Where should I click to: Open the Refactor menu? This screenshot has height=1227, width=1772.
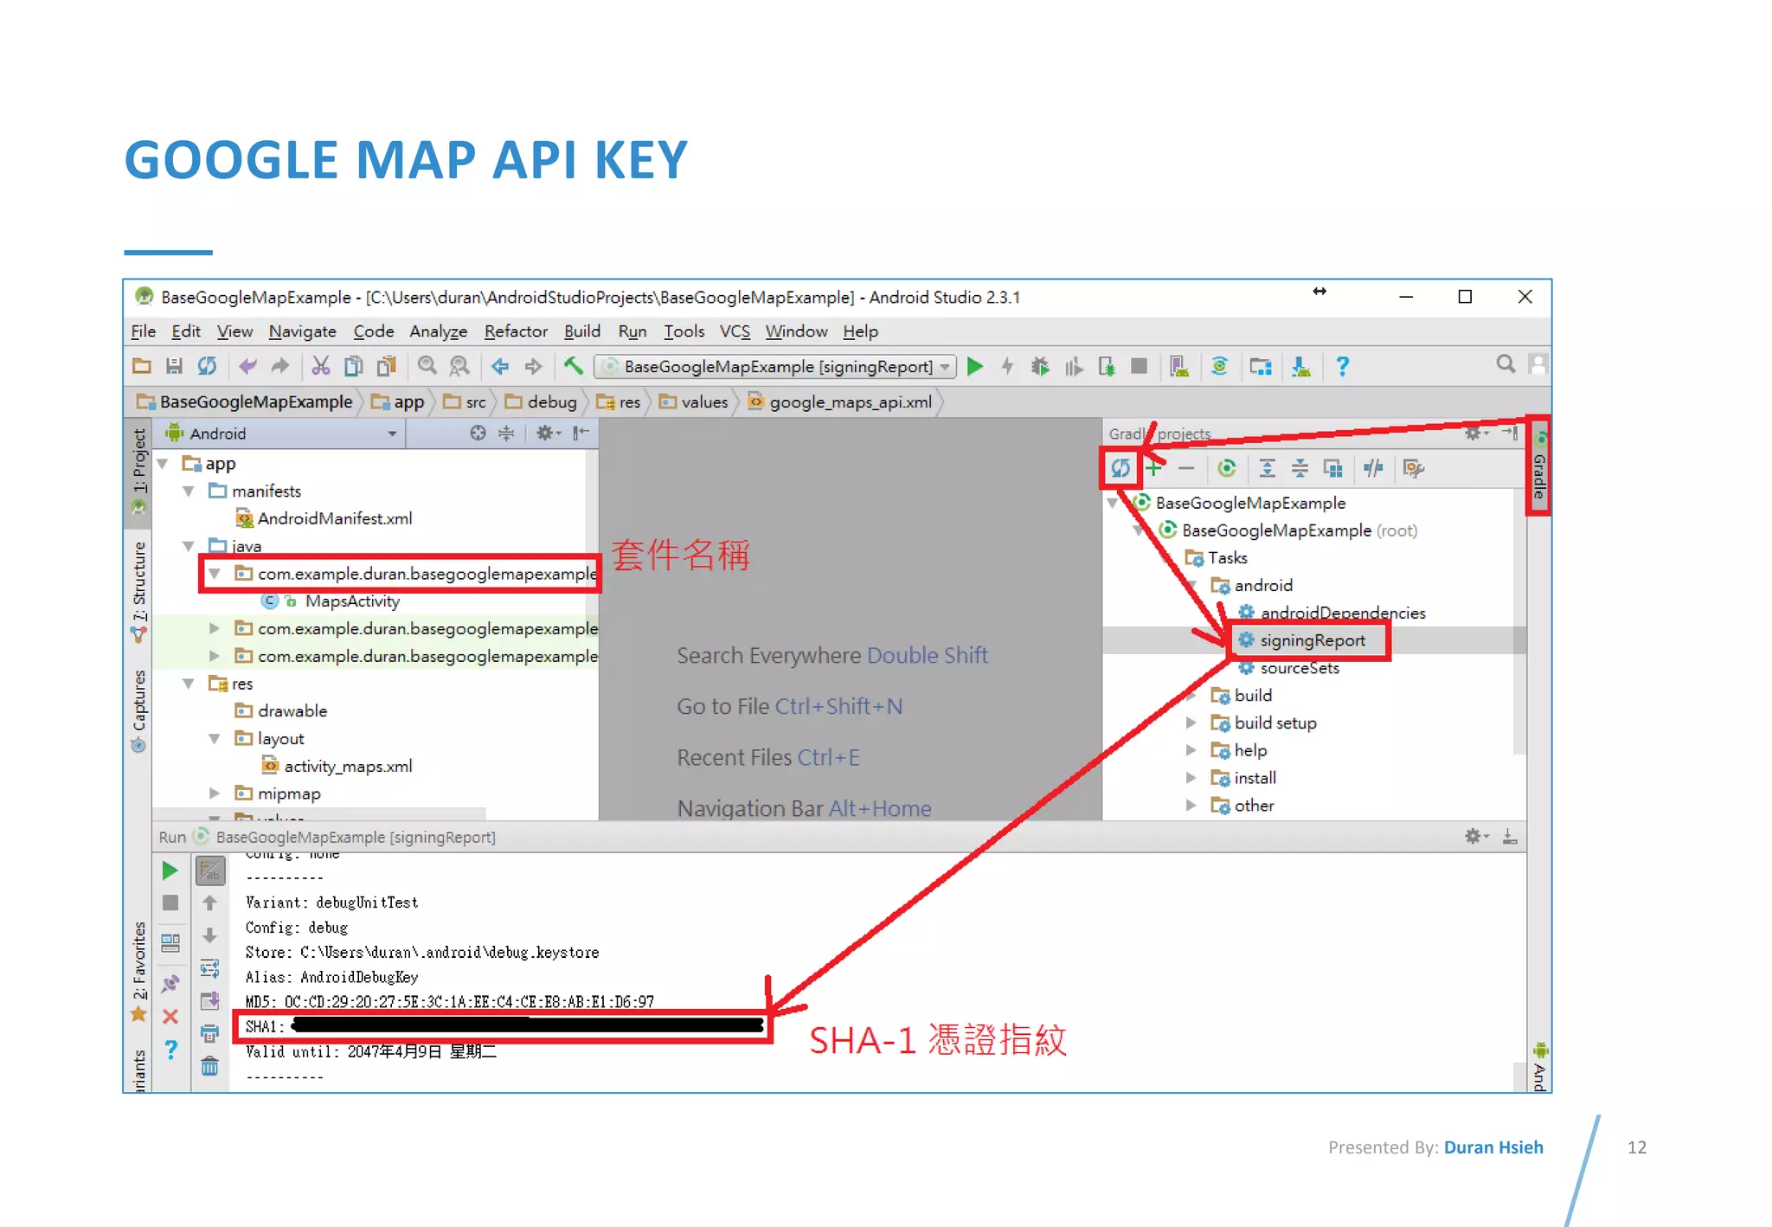[x=516, y=331]
